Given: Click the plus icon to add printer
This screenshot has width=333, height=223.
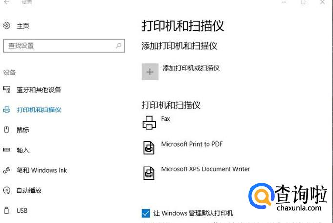Looking at the screenshot, I should [x=150, y=72].
